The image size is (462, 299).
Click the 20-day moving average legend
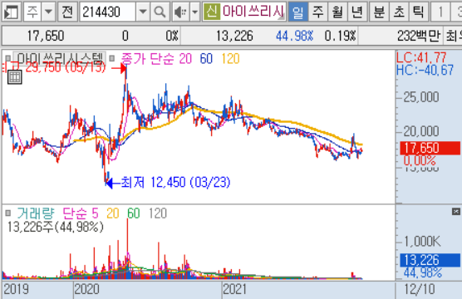coord(185,59)
